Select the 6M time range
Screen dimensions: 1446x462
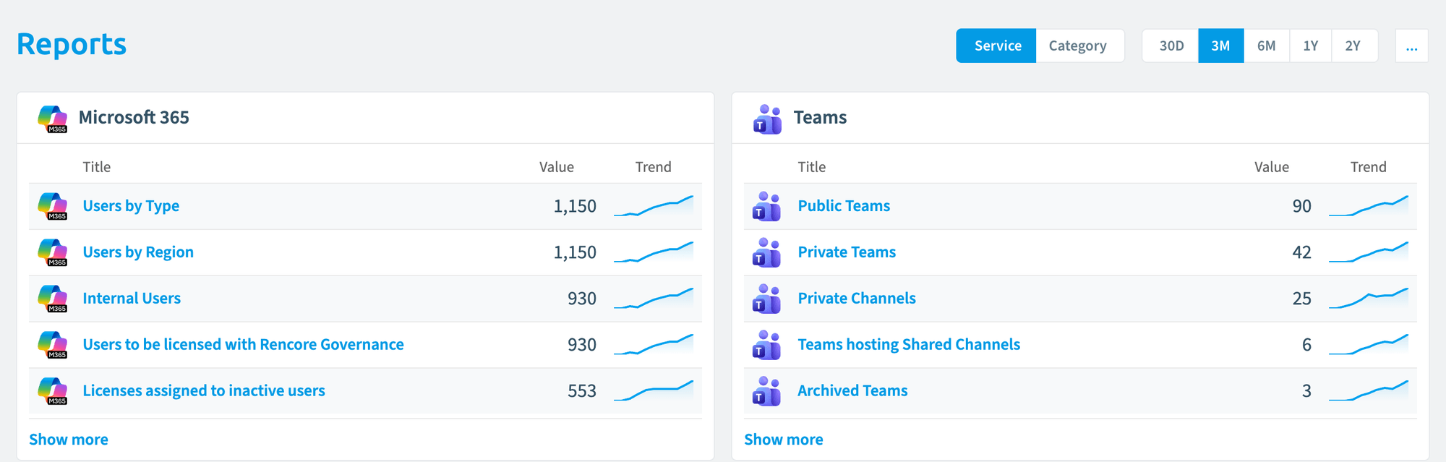[1267, 46]
